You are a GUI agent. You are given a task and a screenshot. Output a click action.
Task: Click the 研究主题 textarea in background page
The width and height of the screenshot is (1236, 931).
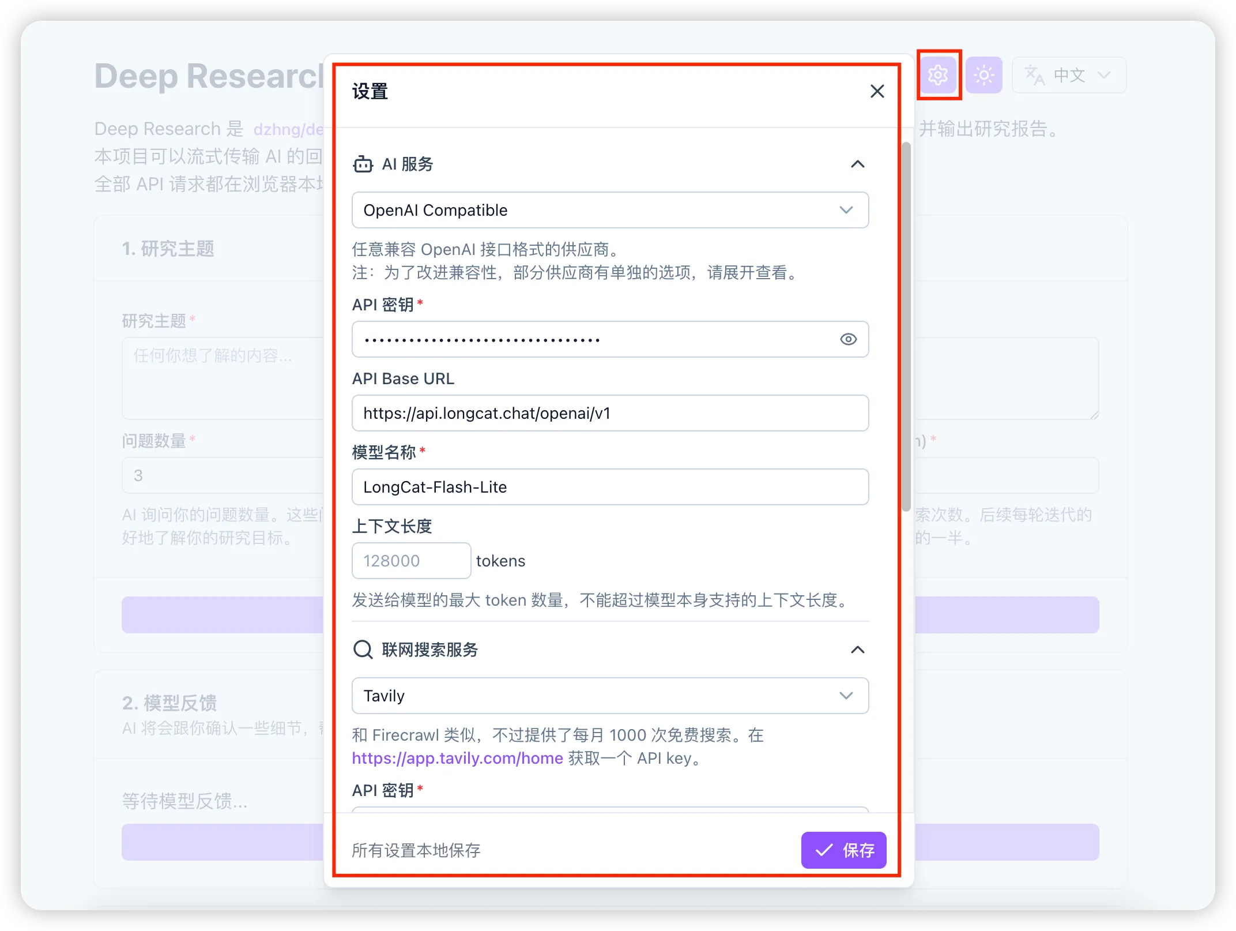coord(224,378)
